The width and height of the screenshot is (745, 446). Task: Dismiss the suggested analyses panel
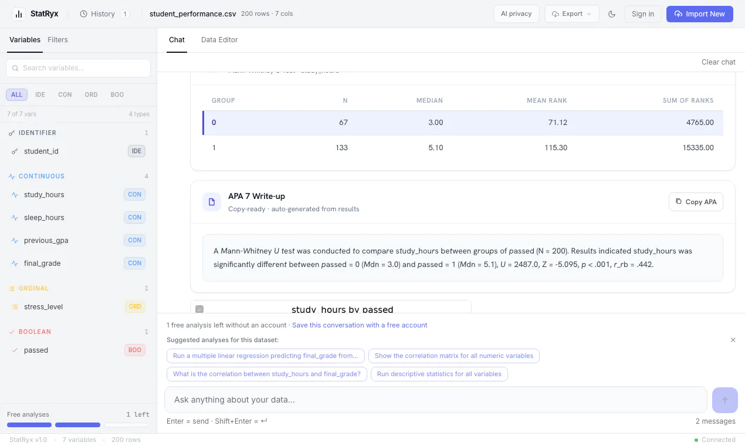click(733, 340)
